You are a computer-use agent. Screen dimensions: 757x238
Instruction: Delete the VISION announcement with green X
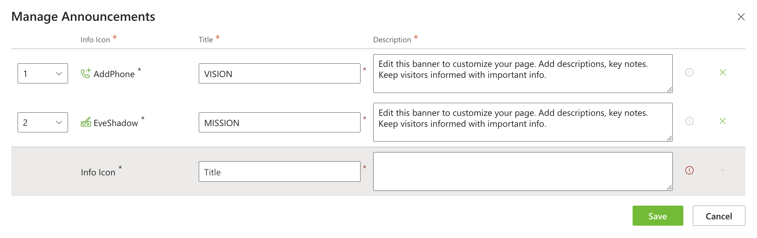click(x=722, y=73)
